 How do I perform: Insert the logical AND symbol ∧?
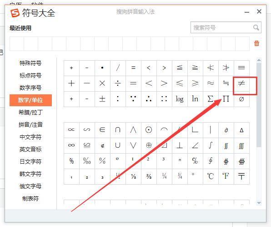coord(133,130)
